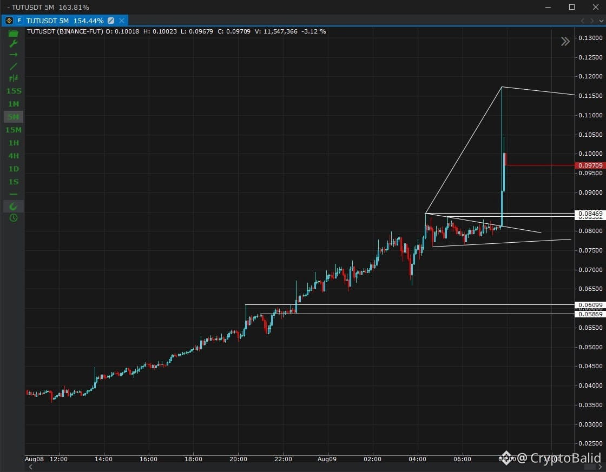This screenshot has height=472, width=606.
Task: Click the 0.08469 price line label
Action: 590,213
